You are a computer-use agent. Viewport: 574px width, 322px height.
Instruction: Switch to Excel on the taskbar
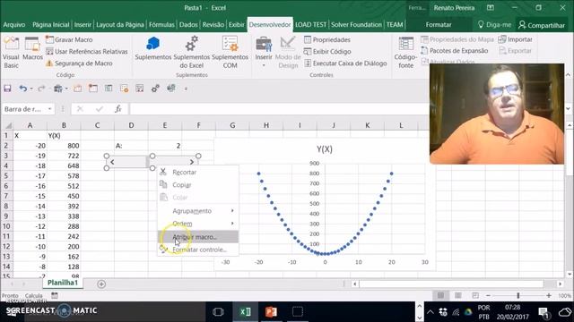[x=245, y=312]
